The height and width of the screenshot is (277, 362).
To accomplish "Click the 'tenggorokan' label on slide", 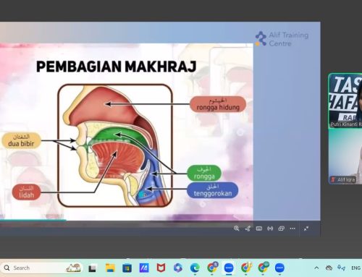I will pos(213,190).
